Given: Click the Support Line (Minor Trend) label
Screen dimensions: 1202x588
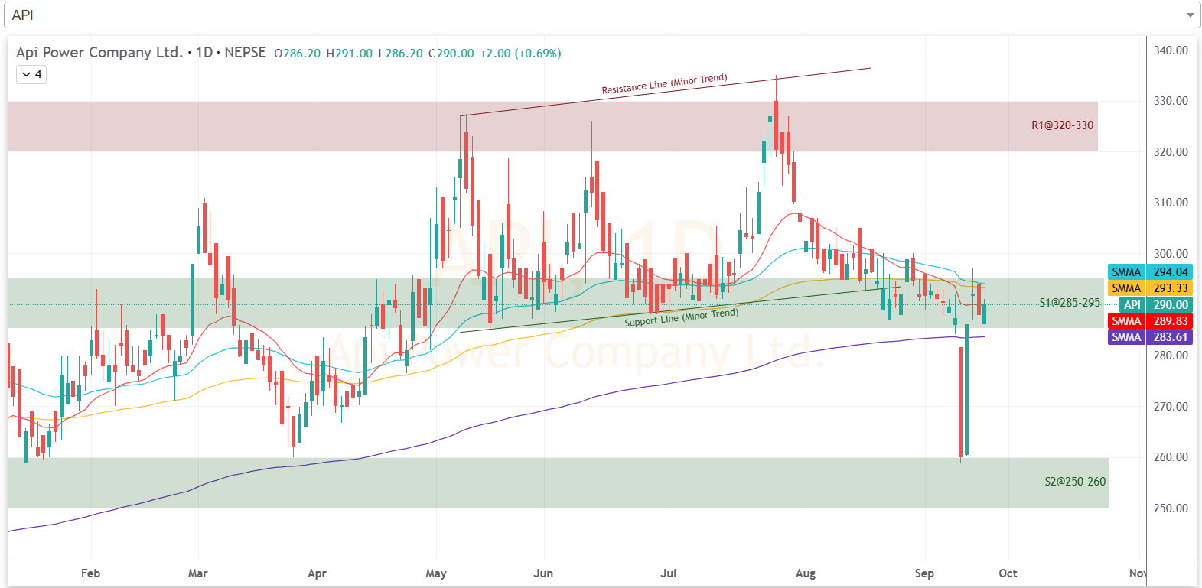Looking at the screenshot, I should [x=681, y=317].
